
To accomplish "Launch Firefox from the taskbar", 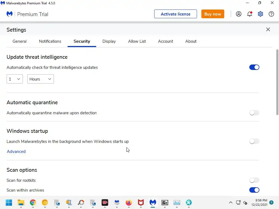I will pyautogui.click(x=129, y=202).
